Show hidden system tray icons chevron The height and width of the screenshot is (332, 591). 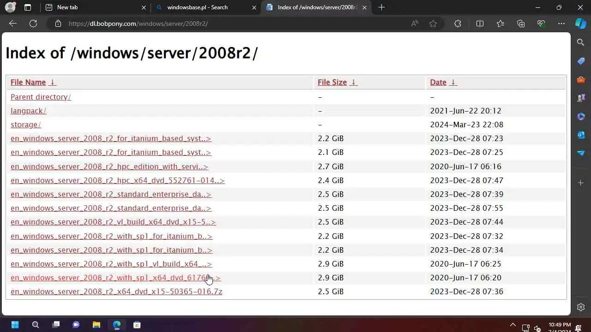click(x=513, y=325)
